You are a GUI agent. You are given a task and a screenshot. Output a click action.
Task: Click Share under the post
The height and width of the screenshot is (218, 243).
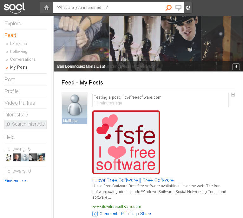[x=146, y=214]
